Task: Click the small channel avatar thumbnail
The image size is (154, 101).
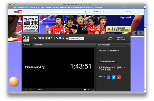Action: point(26,39)
